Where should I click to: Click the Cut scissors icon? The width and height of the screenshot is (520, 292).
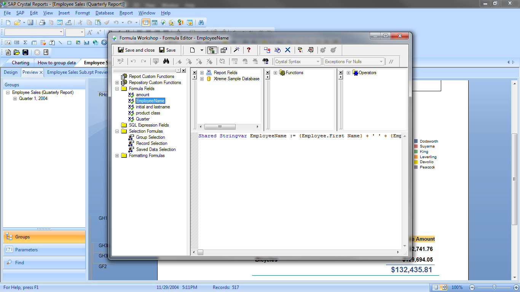(x=80, y=22)
